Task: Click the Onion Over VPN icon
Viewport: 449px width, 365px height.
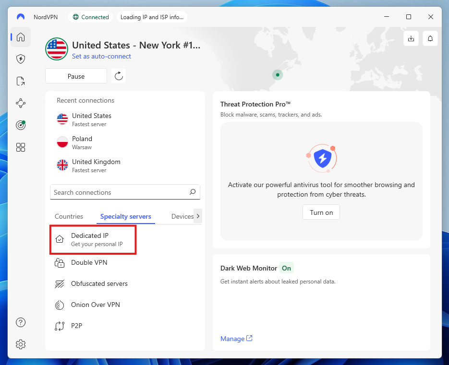Action: [x=60, y=305]
